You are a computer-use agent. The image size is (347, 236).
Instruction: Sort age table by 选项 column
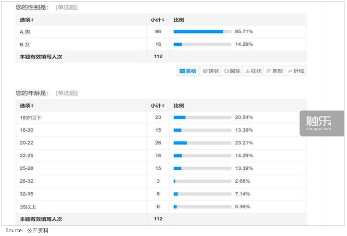27,106
